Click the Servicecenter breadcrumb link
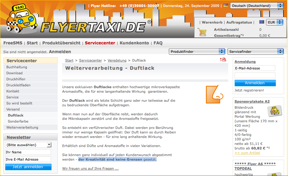 point(90,60)
